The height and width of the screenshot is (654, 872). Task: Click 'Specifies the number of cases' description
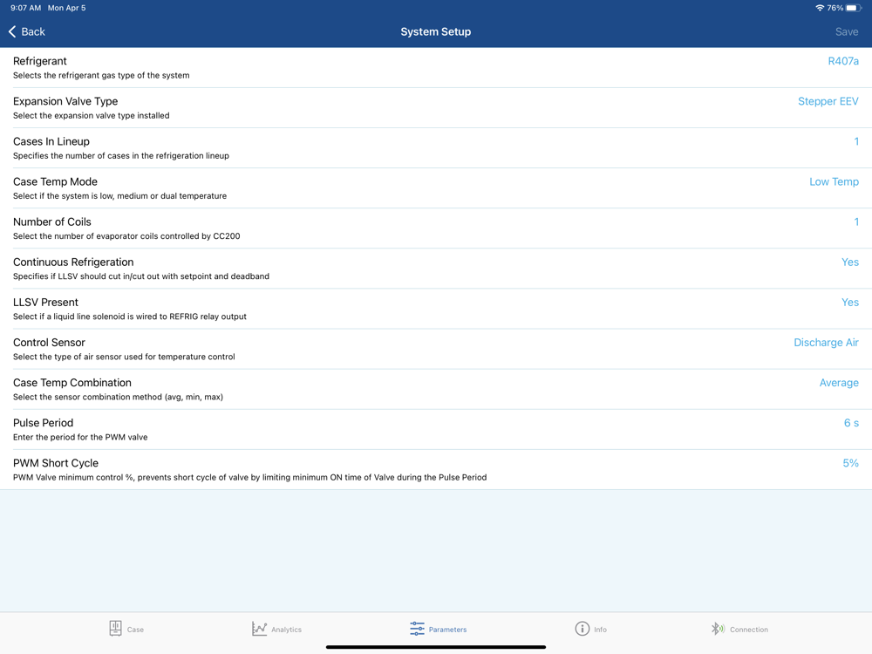(x=121, y=156)
